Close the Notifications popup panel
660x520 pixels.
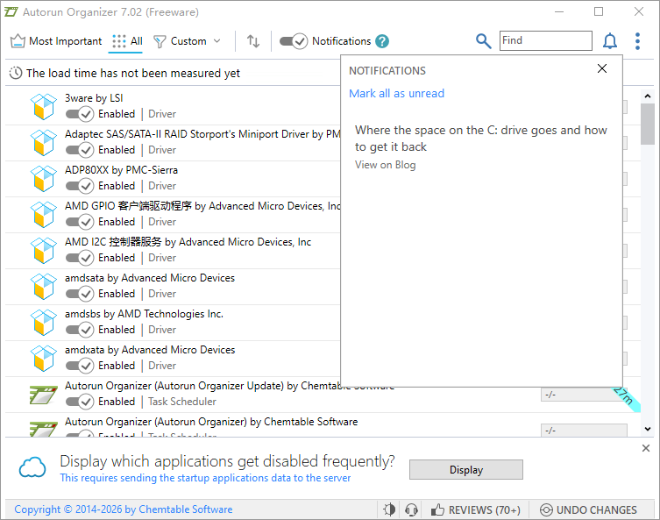(x=602, y=68)
